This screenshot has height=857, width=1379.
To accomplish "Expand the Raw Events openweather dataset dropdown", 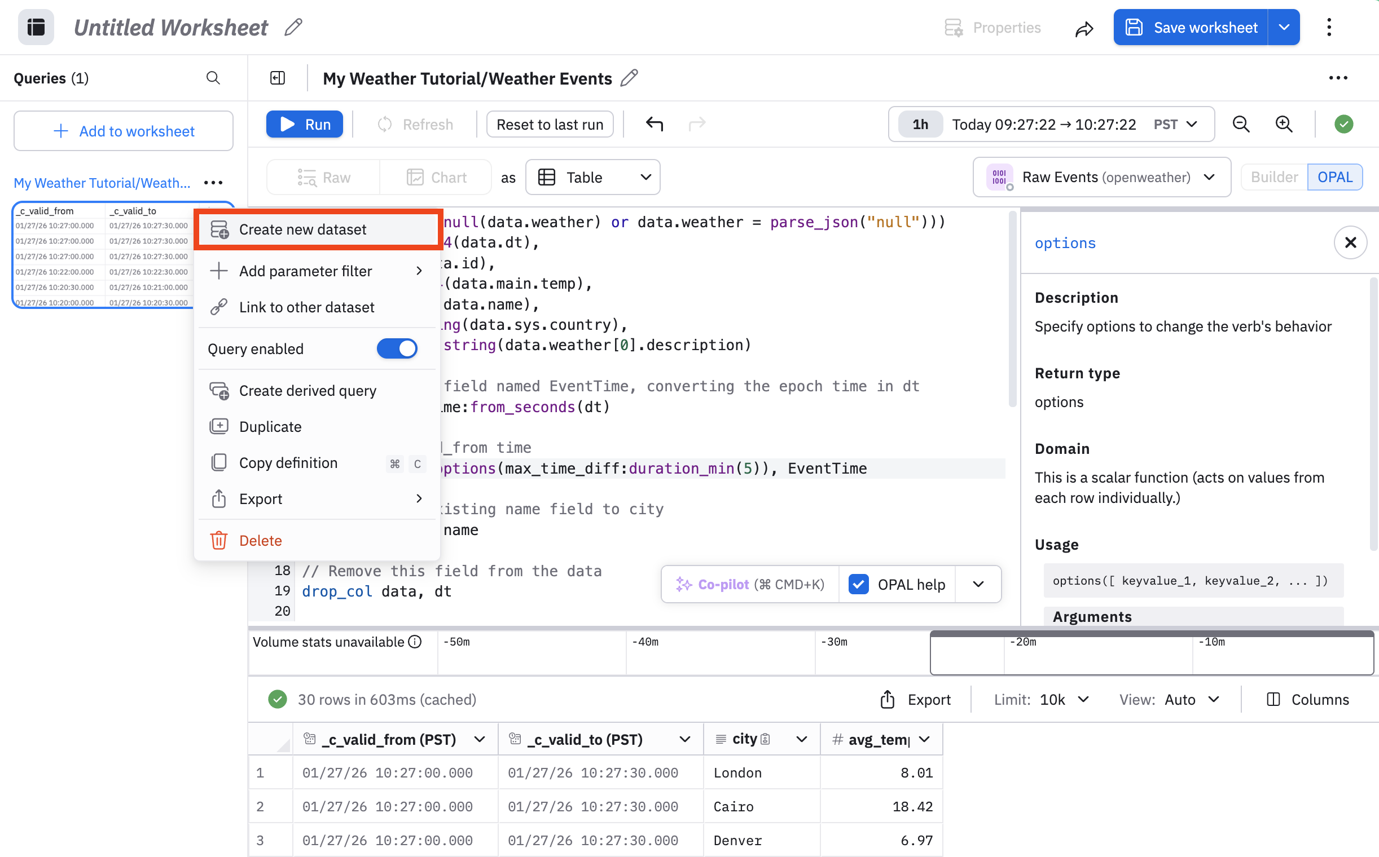I will pyautogui.click(x=1101, y=178).
